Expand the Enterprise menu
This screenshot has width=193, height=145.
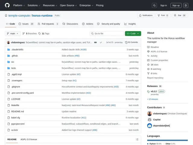pyautogui.click(x=86, y=5)
